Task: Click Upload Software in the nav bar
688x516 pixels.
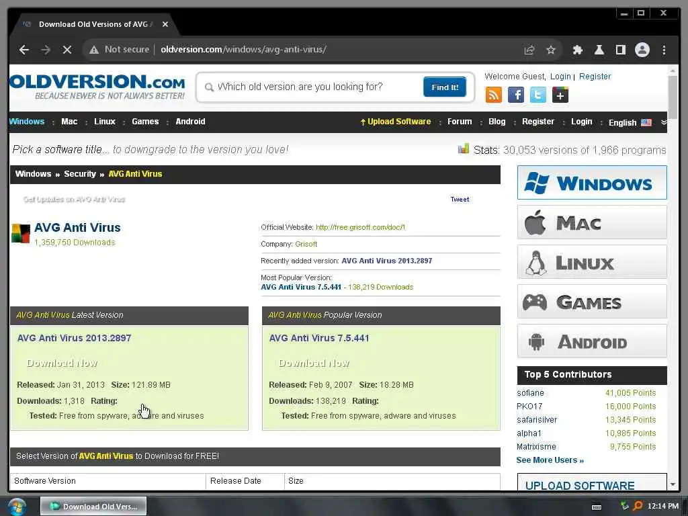Action: click(x=395, y=122)
